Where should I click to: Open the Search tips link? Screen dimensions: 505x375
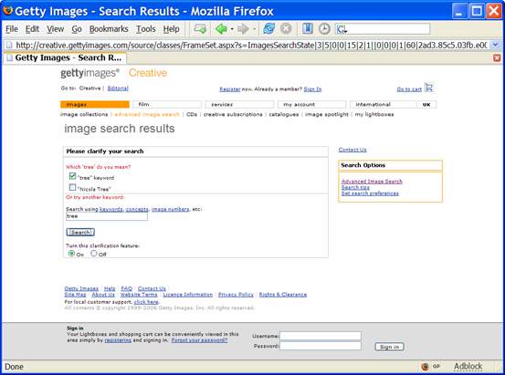click(355, 187)
